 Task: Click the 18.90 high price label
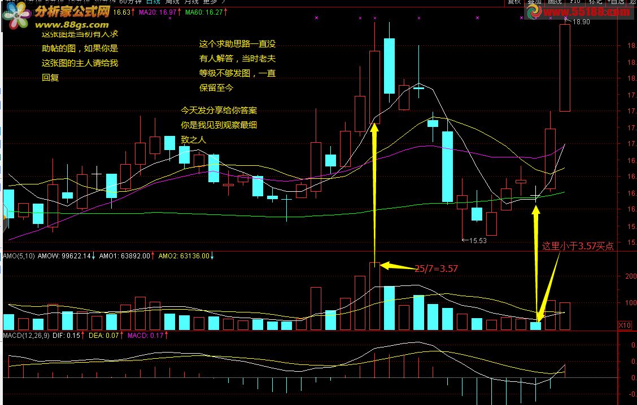point(581,21)
